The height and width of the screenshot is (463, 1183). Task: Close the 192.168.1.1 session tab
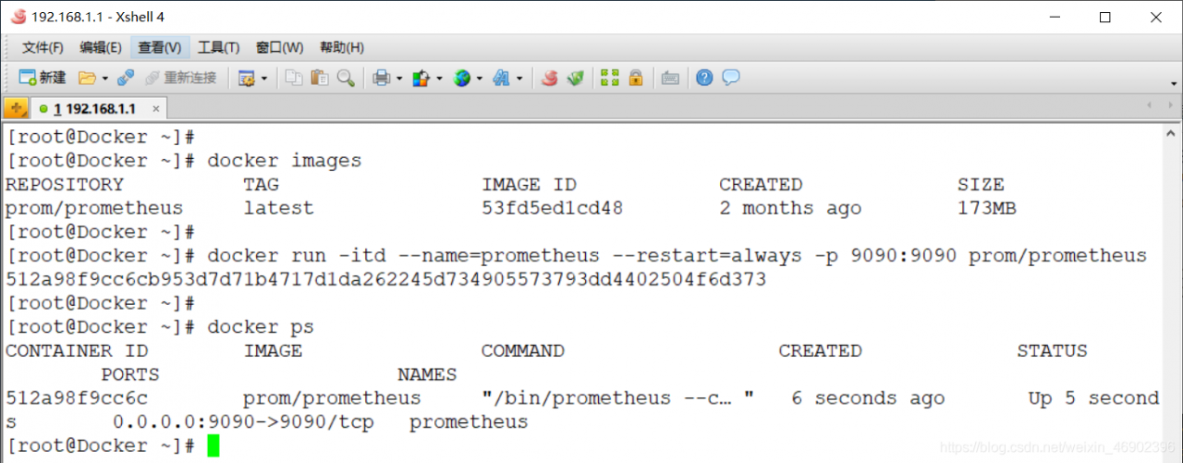pos(155,109)
